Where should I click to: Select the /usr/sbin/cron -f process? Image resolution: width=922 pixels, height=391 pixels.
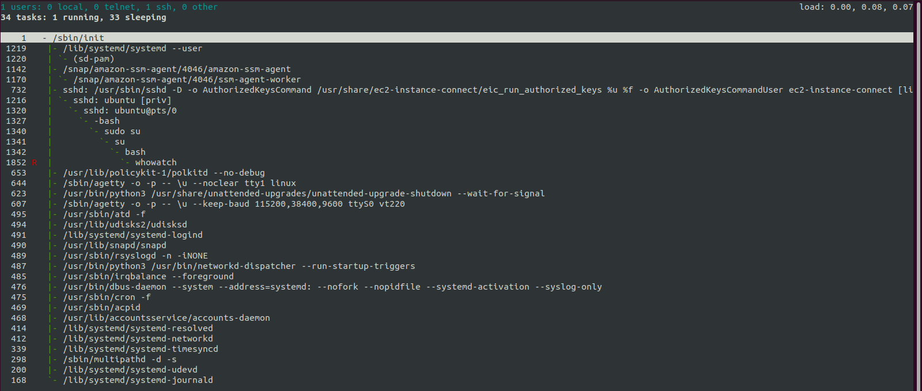(x=107, y=297)
